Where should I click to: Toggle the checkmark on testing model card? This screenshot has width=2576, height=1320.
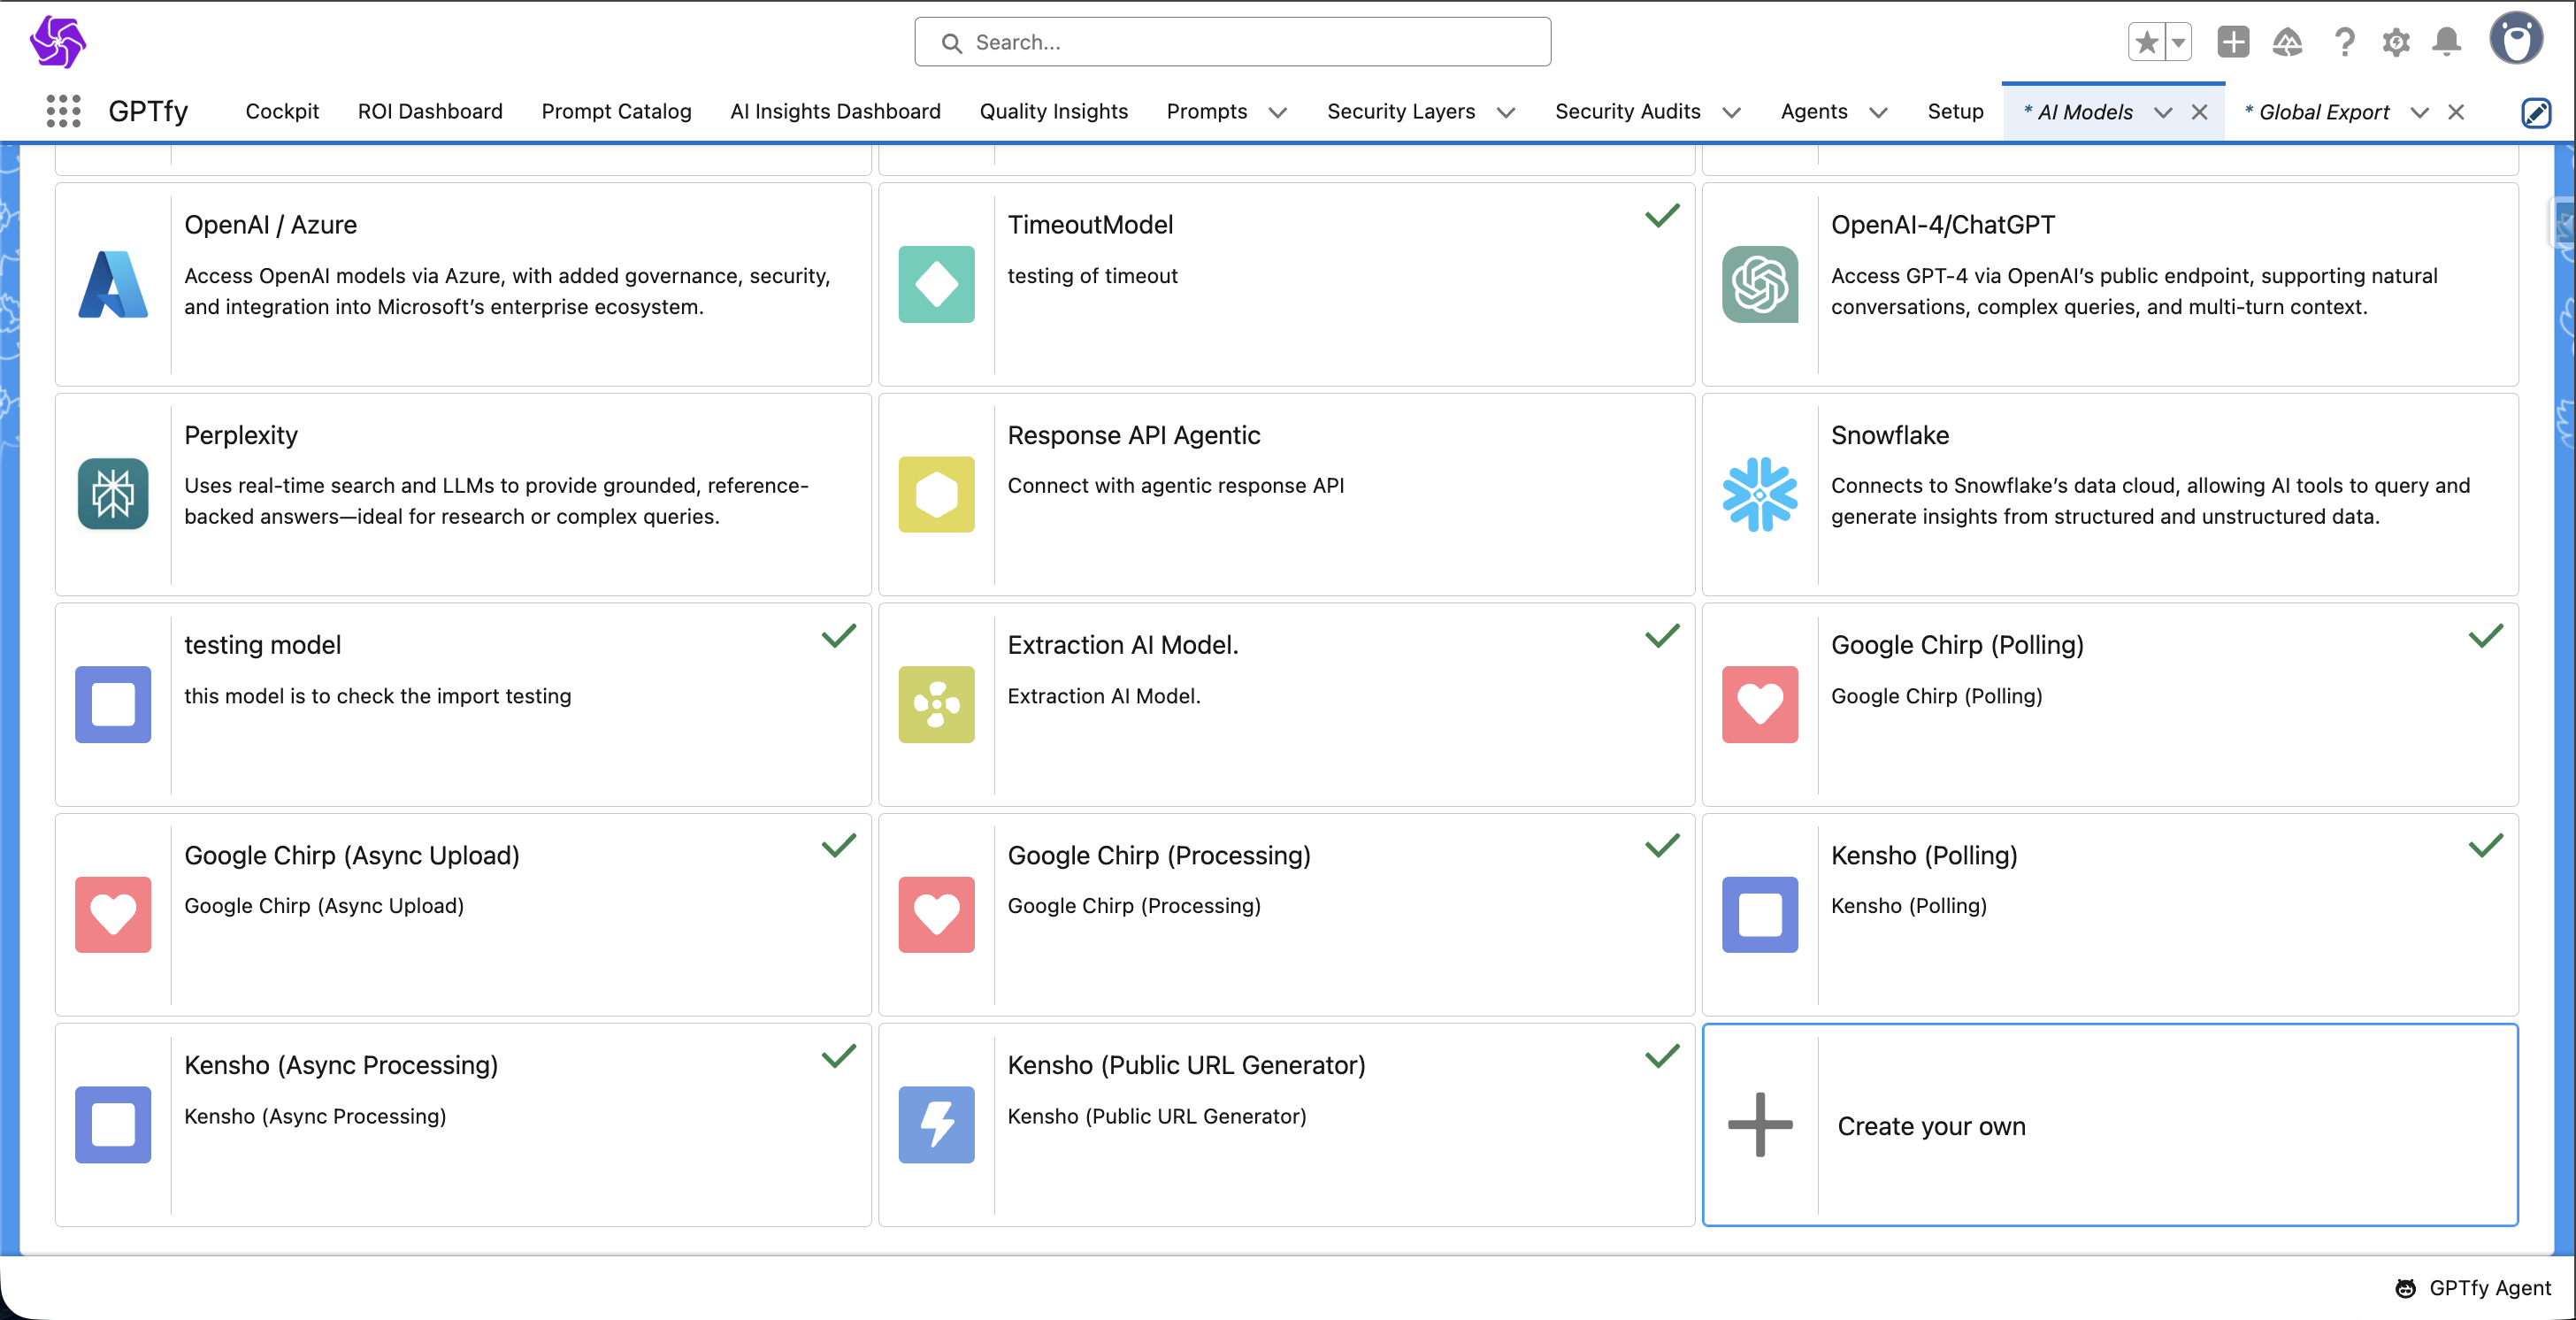[838, 636]
